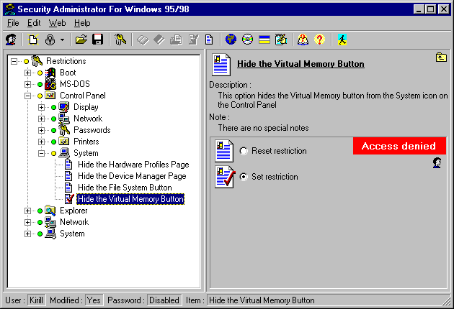The image size is (454, 309).
Task: Click the user icon below Access denied
Action: tap(437, 163)
